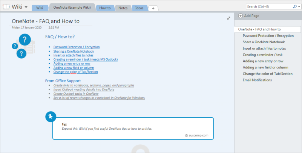Screen dimensions: 302x153
Task: Open the How to section tab
Action: point(105,8)
